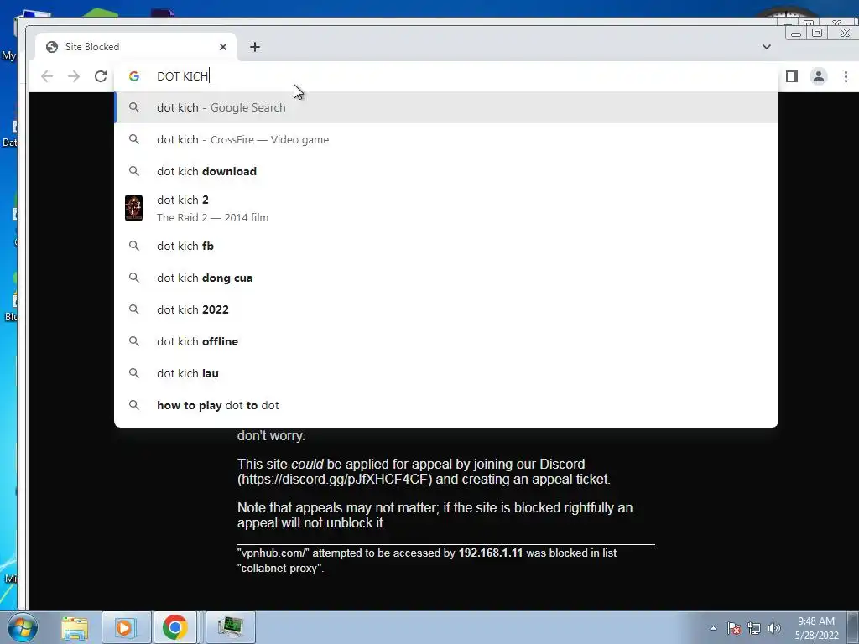Image resolution: width=859 pixels, height=644 pixels.
Task: Open File Explorer from the taskbar
Action: pos(75,627)
